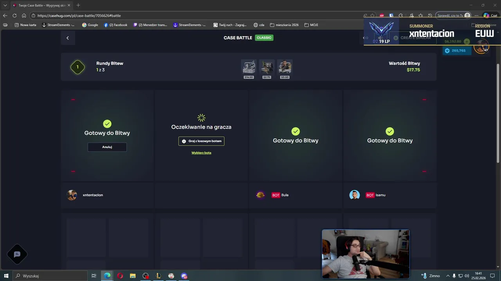Open bot Isamu avatar
The image size is (501, 281).
click(x=355, y=195)
